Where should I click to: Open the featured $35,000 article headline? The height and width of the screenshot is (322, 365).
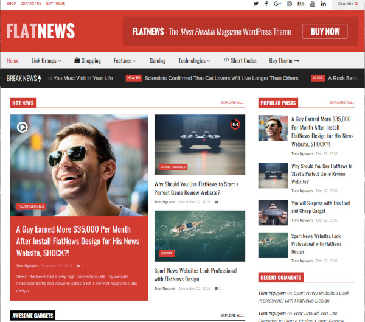pos(78,241)
